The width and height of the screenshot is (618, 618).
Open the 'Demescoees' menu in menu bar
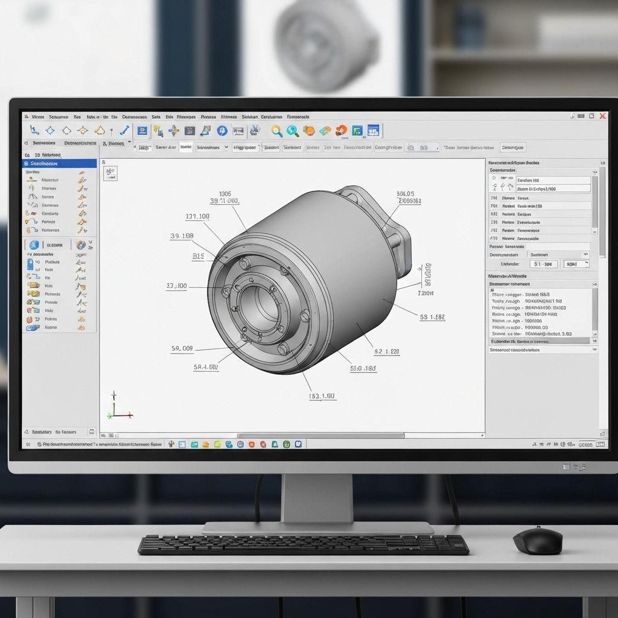(134, 116)
